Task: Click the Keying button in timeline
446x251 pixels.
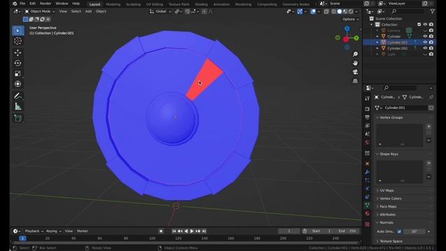Action: click(x=54, y=231)
